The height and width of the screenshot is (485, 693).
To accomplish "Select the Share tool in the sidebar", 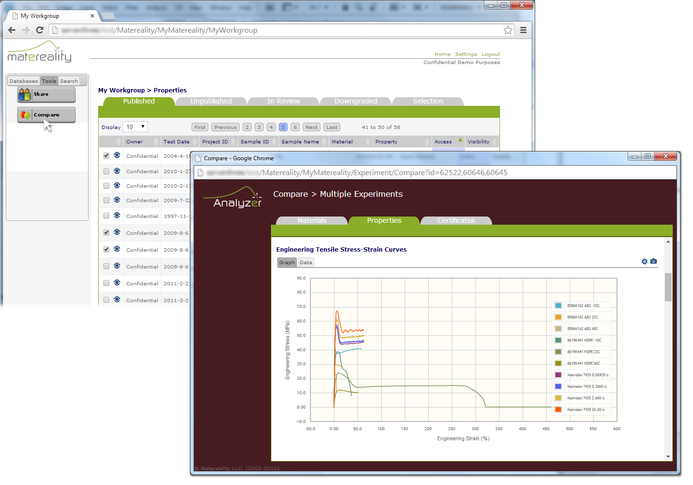I will [x=46, y=94].
